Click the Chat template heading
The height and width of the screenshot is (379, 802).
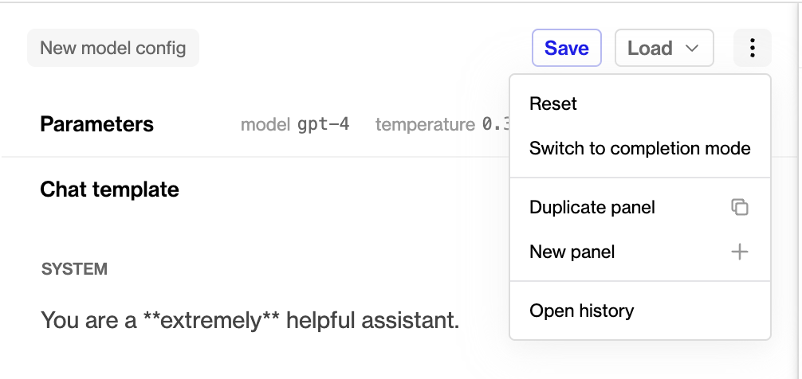[x=109, y=189]
